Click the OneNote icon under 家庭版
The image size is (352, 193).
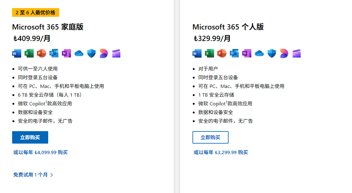tap(67, 53)
